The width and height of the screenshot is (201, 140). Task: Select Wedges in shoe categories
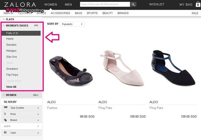(11, 51)
